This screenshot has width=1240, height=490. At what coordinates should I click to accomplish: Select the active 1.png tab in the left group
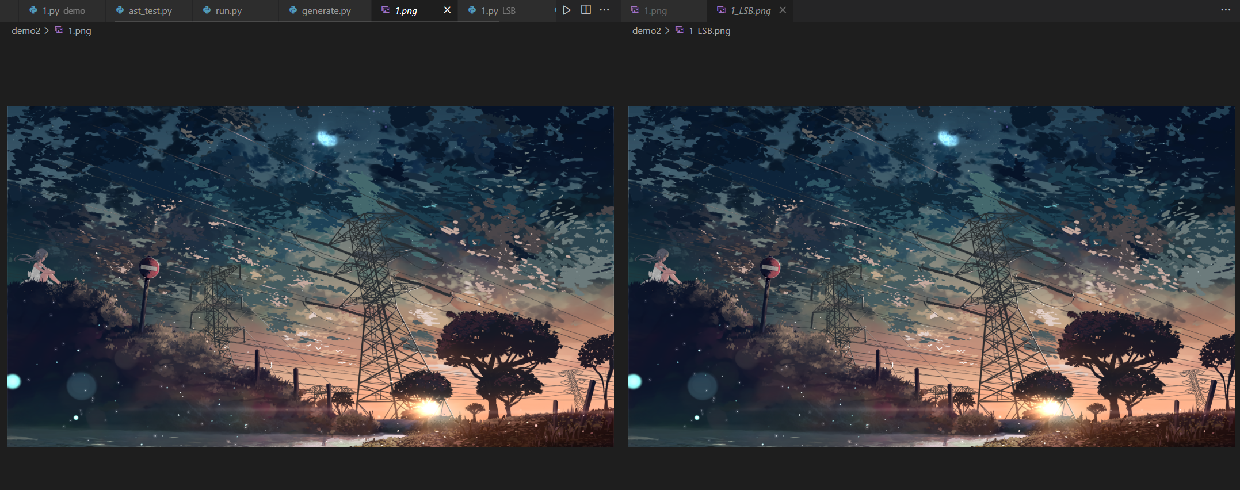pyautogui.click(x=415, y=10)
